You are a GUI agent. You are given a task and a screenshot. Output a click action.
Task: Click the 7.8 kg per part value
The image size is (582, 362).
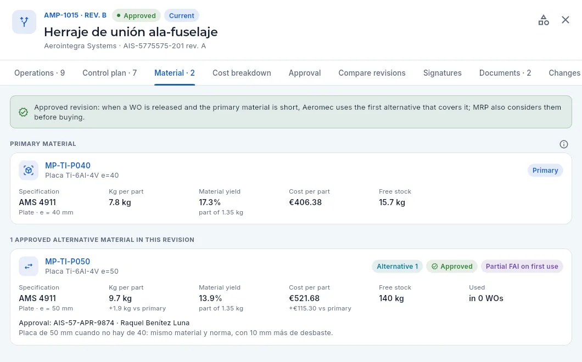[120, 202]
